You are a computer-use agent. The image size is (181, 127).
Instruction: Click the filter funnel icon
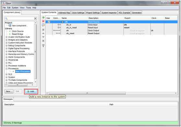tap(43, 46)
